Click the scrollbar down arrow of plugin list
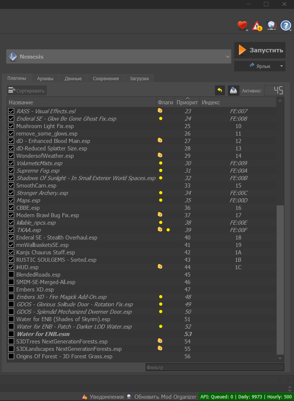Screen dimensions: 294x401 [x=280, y=358]
